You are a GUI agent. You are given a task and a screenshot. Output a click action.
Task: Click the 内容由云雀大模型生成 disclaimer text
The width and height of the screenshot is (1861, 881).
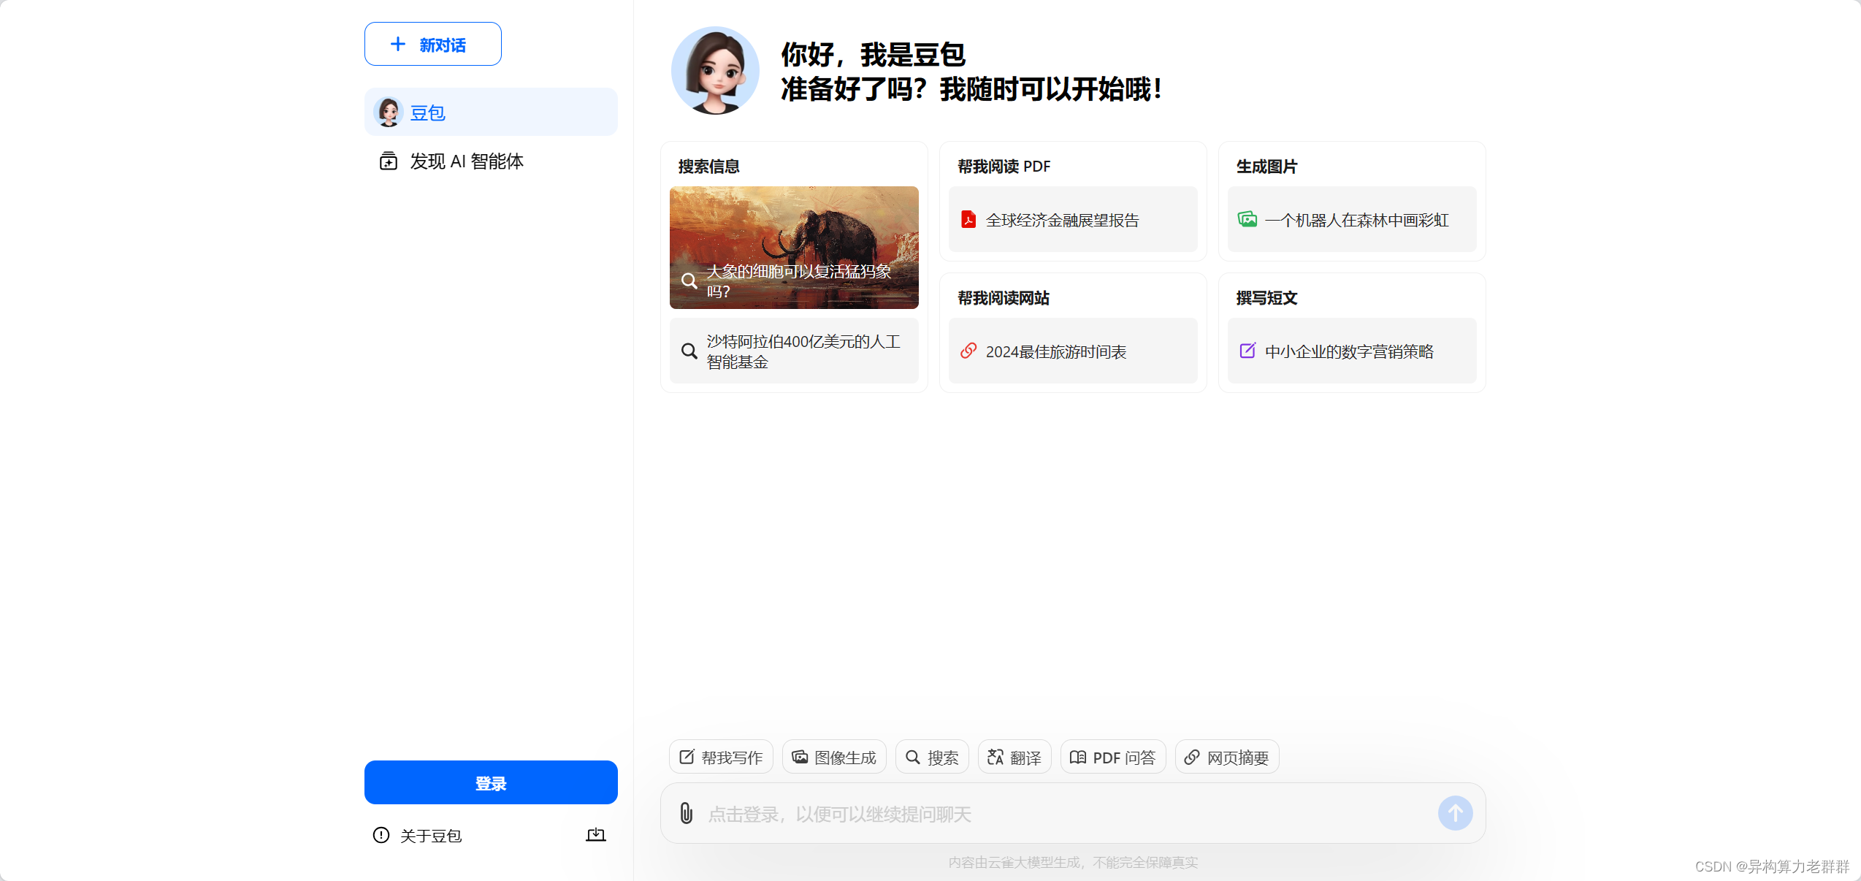point(1073,862)
